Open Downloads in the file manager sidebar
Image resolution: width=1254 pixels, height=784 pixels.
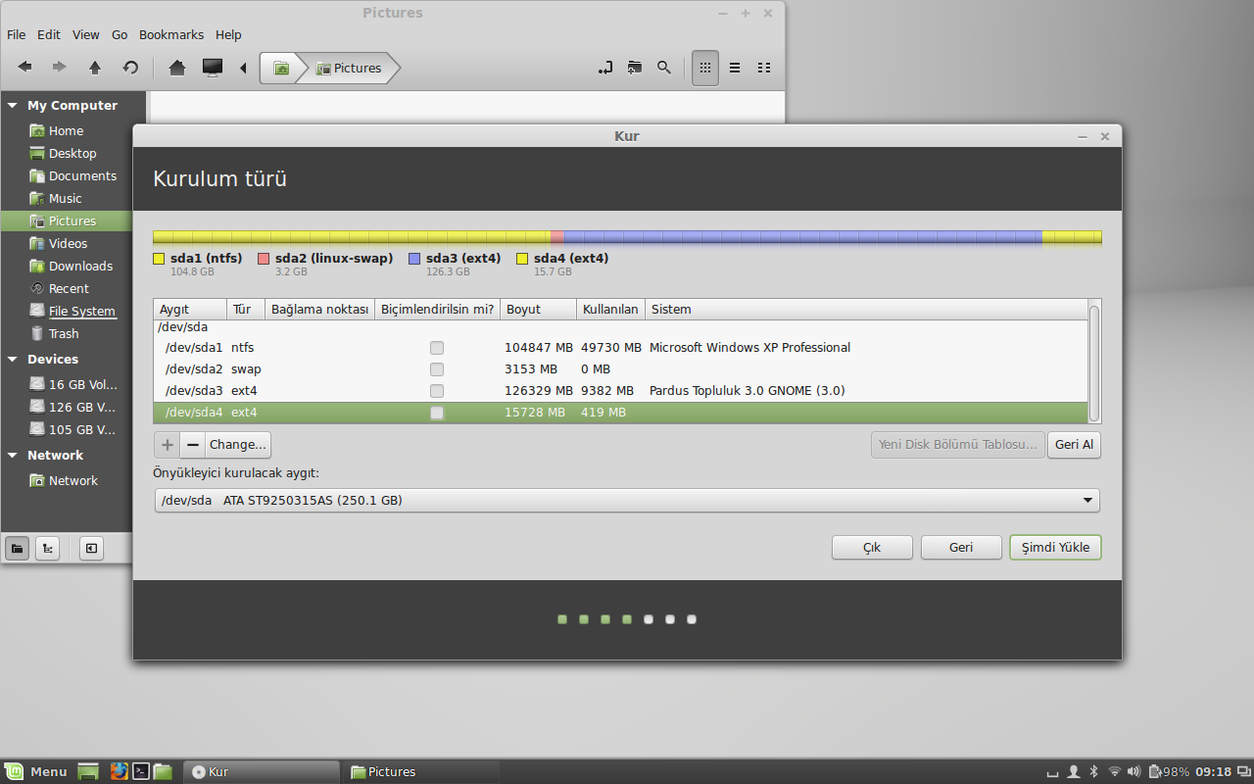point(80,267)
